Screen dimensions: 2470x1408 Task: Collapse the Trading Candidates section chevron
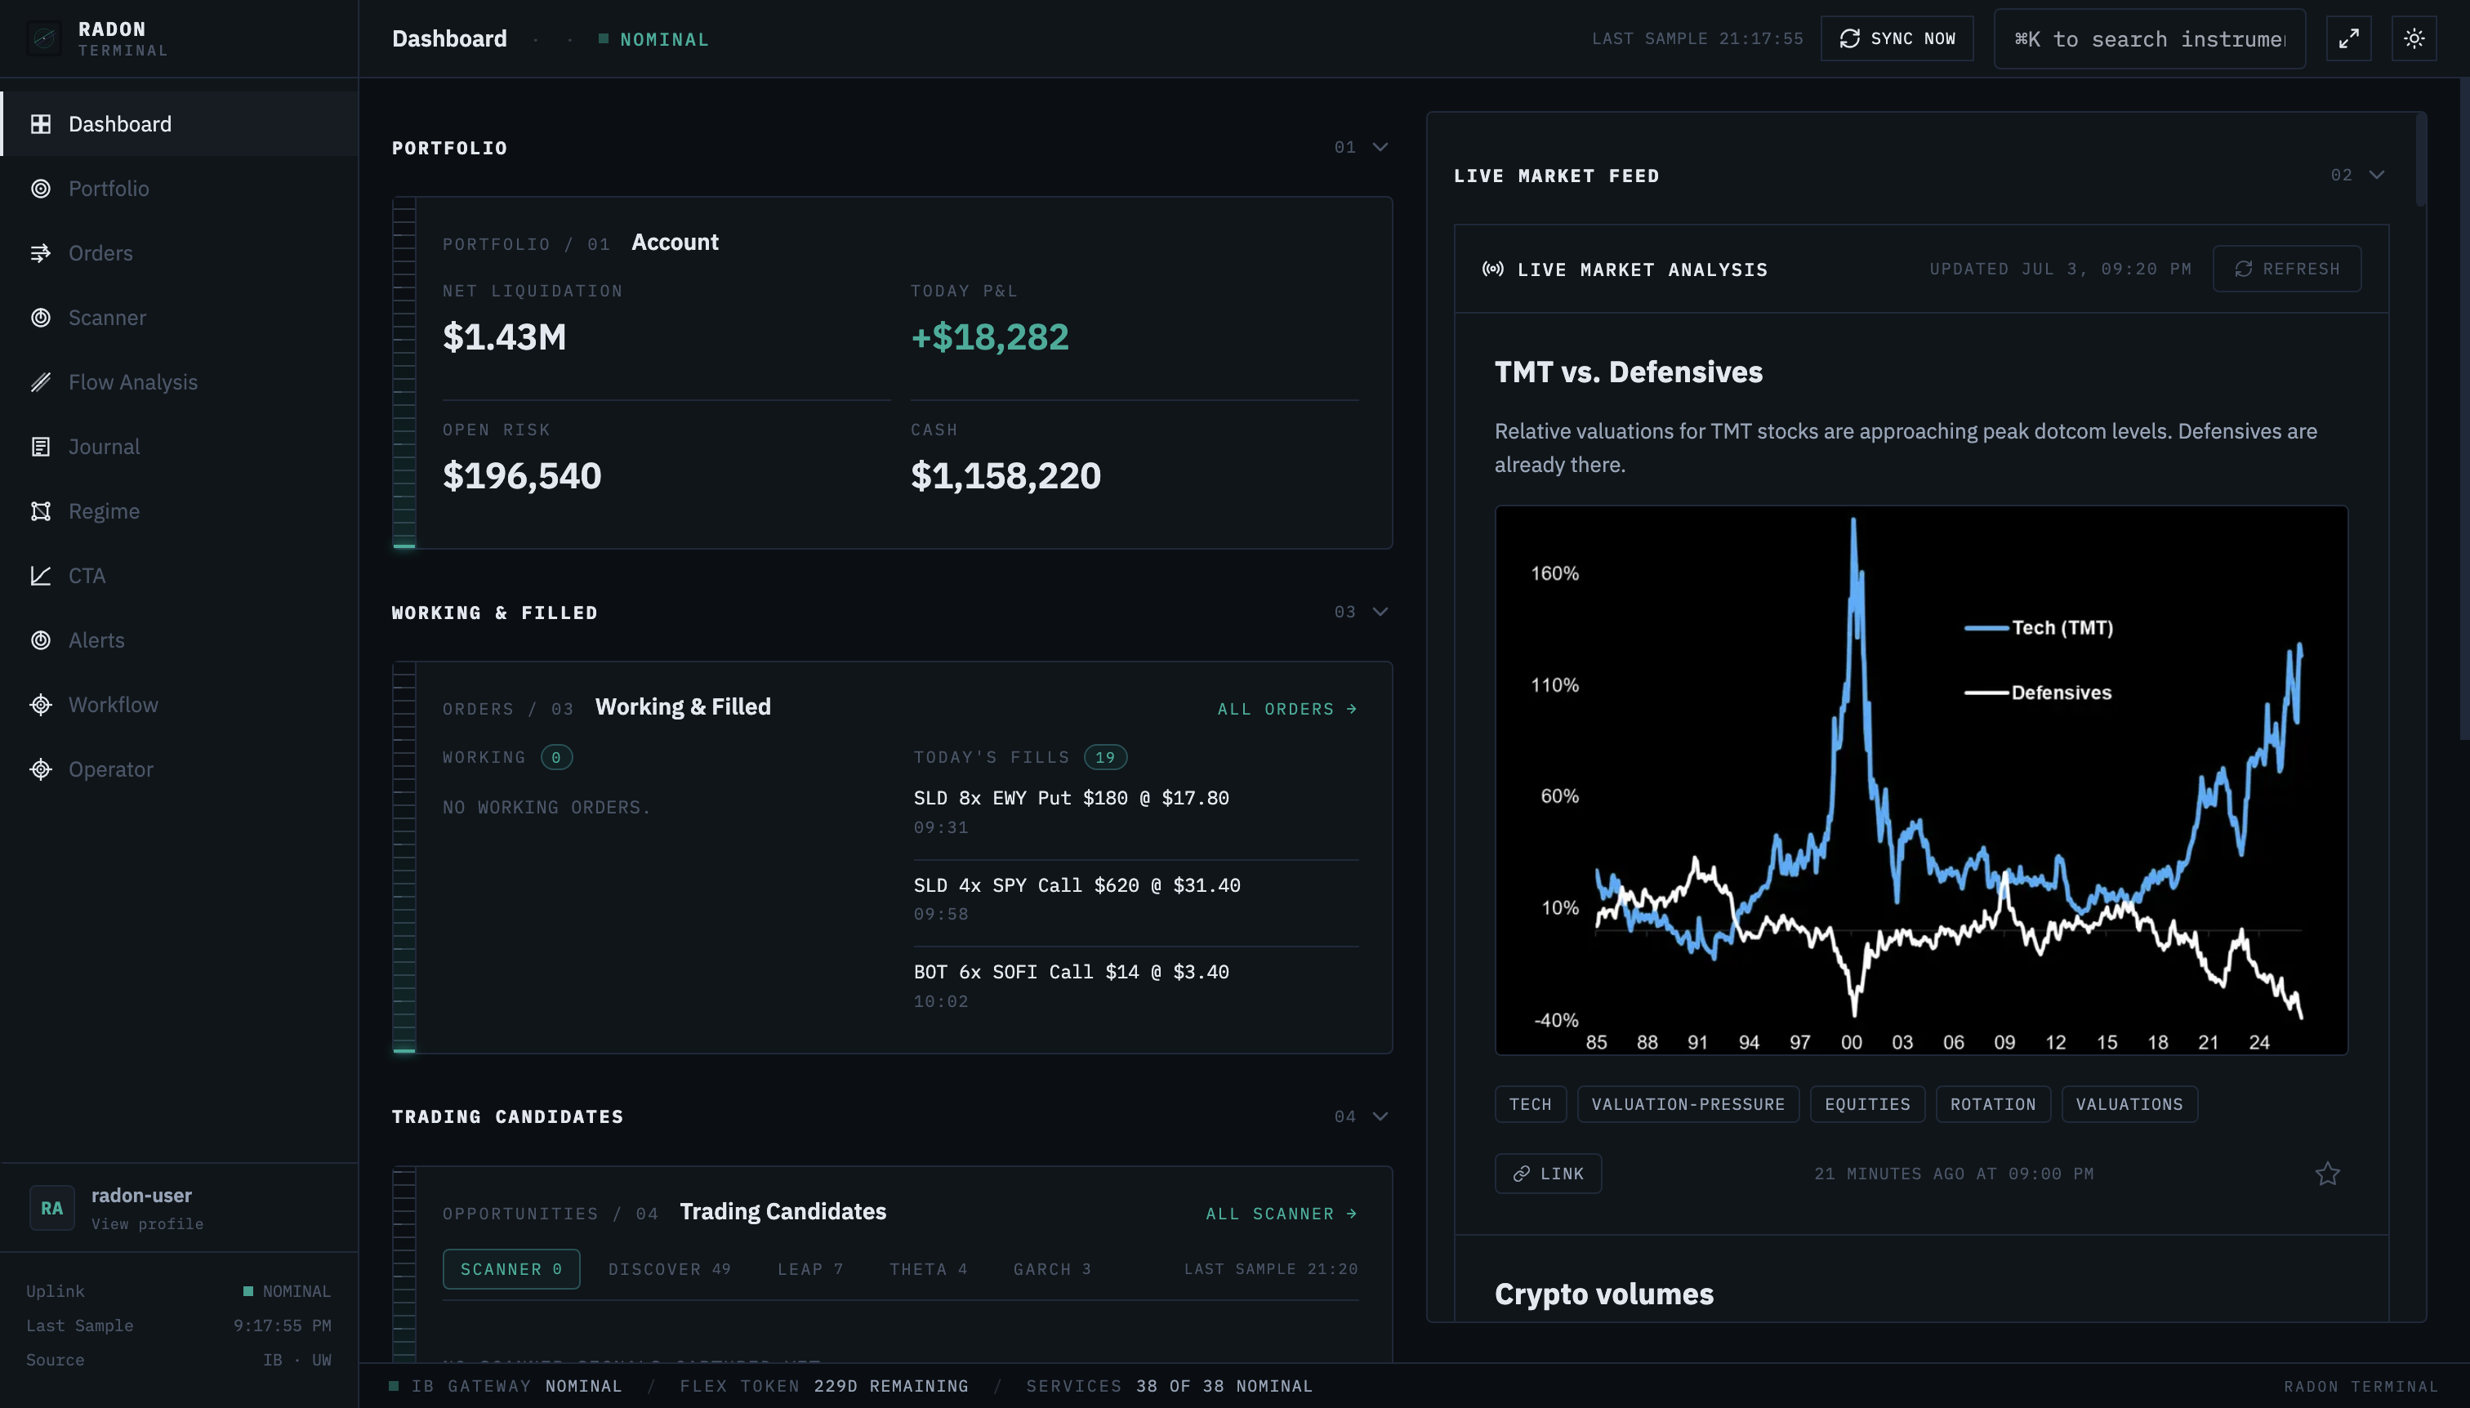click(1380, 1116)
